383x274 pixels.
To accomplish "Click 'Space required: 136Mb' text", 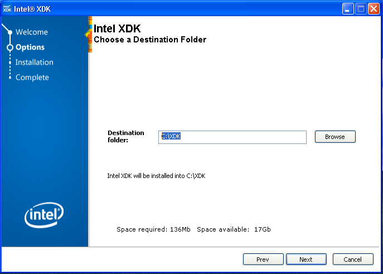I will pyautogui.click(x=153, y=229).
